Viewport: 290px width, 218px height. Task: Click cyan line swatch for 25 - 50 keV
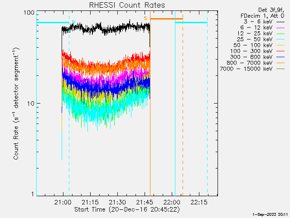coord(280,40)
